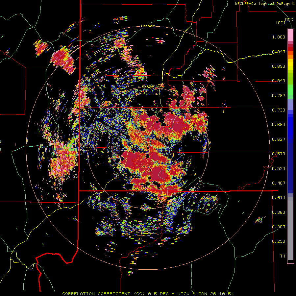Click the 0.893 scale value

point(279,66)
